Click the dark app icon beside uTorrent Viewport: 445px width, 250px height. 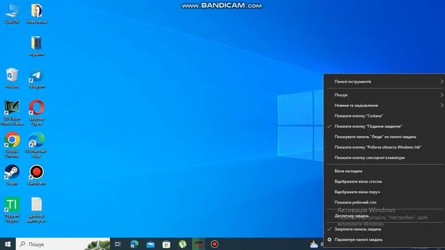[198, 244]
